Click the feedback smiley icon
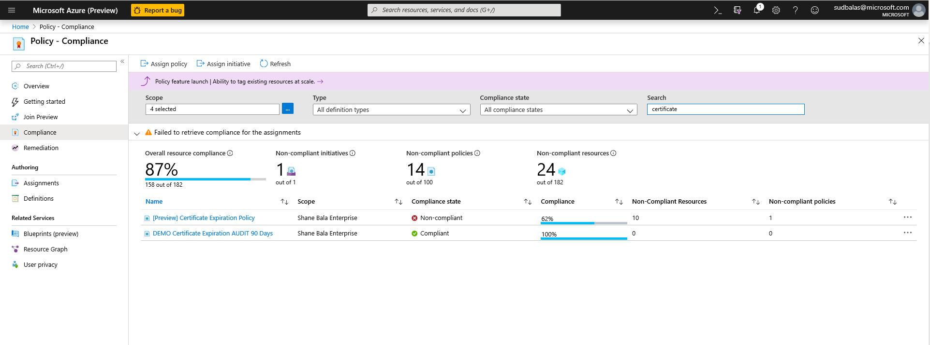The height and width of the screenshot is (345, 930). point(815,10)
